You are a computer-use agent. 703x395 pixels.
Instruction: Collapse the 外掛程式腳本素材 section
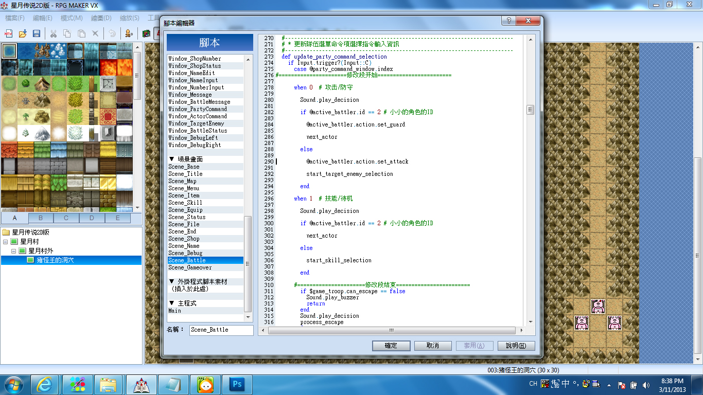(171, 282)
